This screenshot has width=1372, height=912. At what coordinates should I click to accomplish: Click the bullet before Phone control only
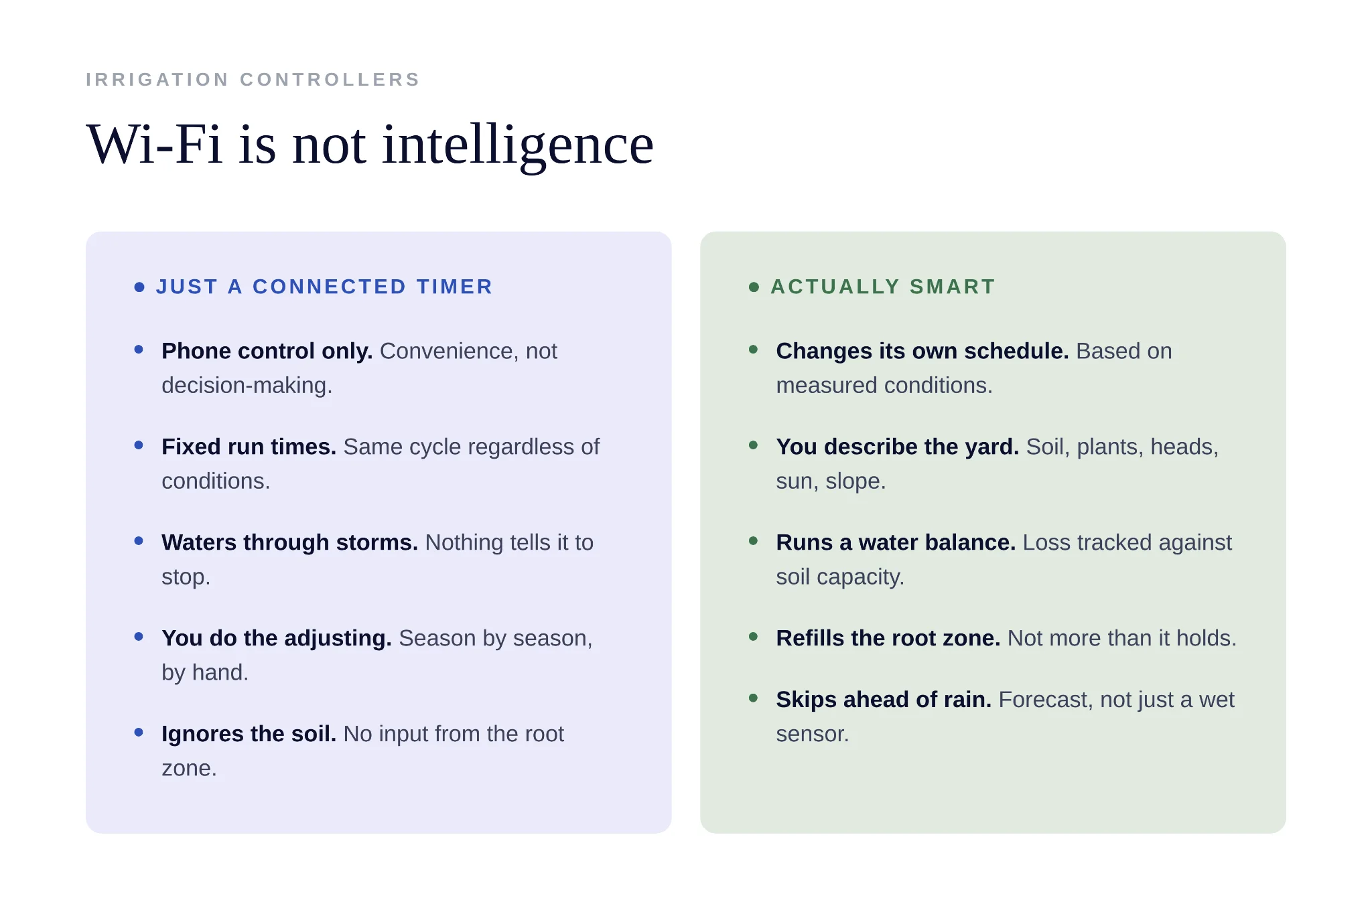coord(139,349)
